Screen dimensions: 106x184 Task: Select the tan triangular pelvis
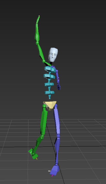pos(50,105)
